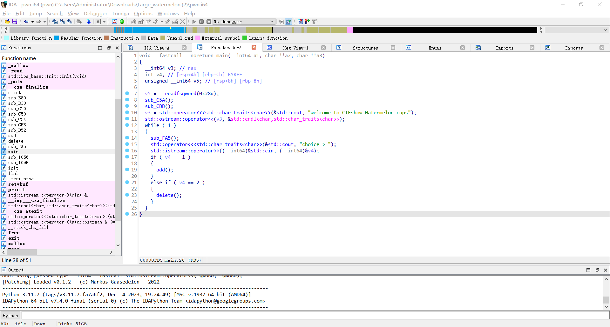The width and height of the screenshot is (610, 327).
Task: Toggle breakpoint dot on line 14
Action: (x=127, y=138)
